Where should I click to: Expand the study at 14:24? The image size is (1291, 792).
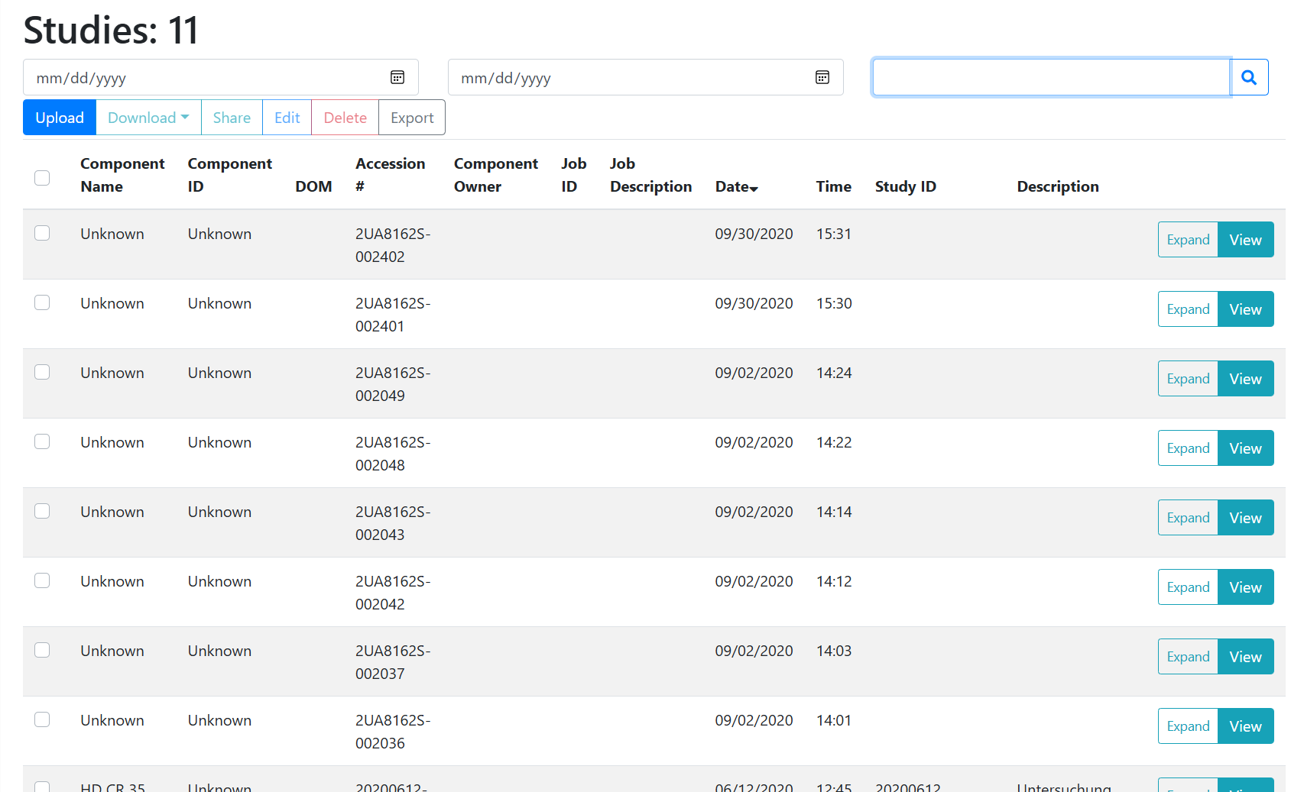(1188, 379)
